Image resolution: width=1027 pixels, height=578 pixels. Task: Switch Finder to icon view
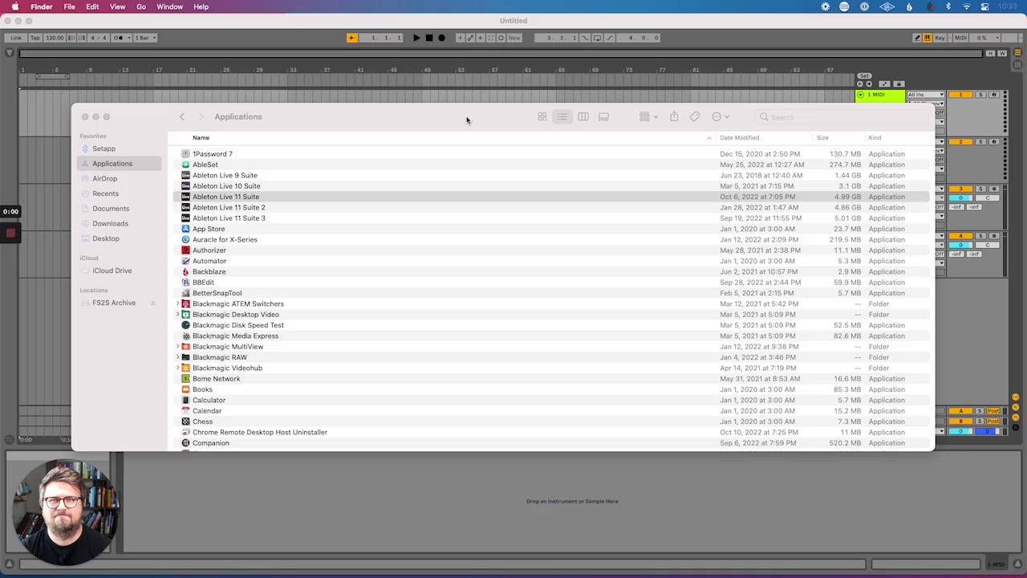tap(542, 117)
